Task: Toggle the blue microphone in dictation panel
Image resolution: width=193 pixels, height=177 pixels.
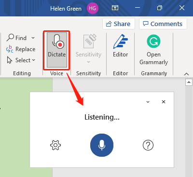Action: coord(102,145)
